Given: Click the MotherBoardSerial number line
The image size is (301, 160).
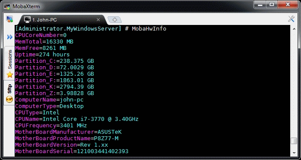Looking at the screenshot, I should click(72, 151).
